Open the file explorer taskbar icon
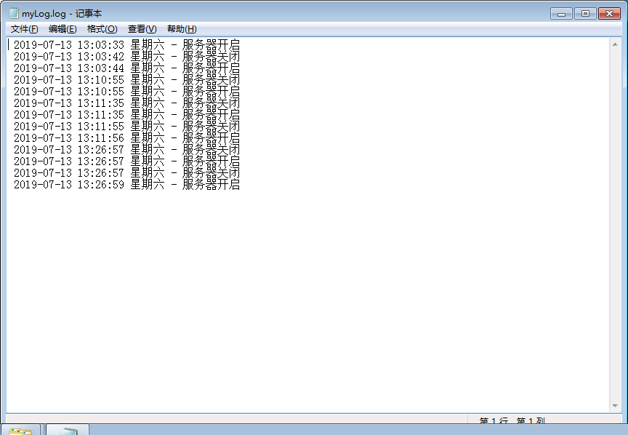This screenshot has height=435, width=628. [20, 430]
